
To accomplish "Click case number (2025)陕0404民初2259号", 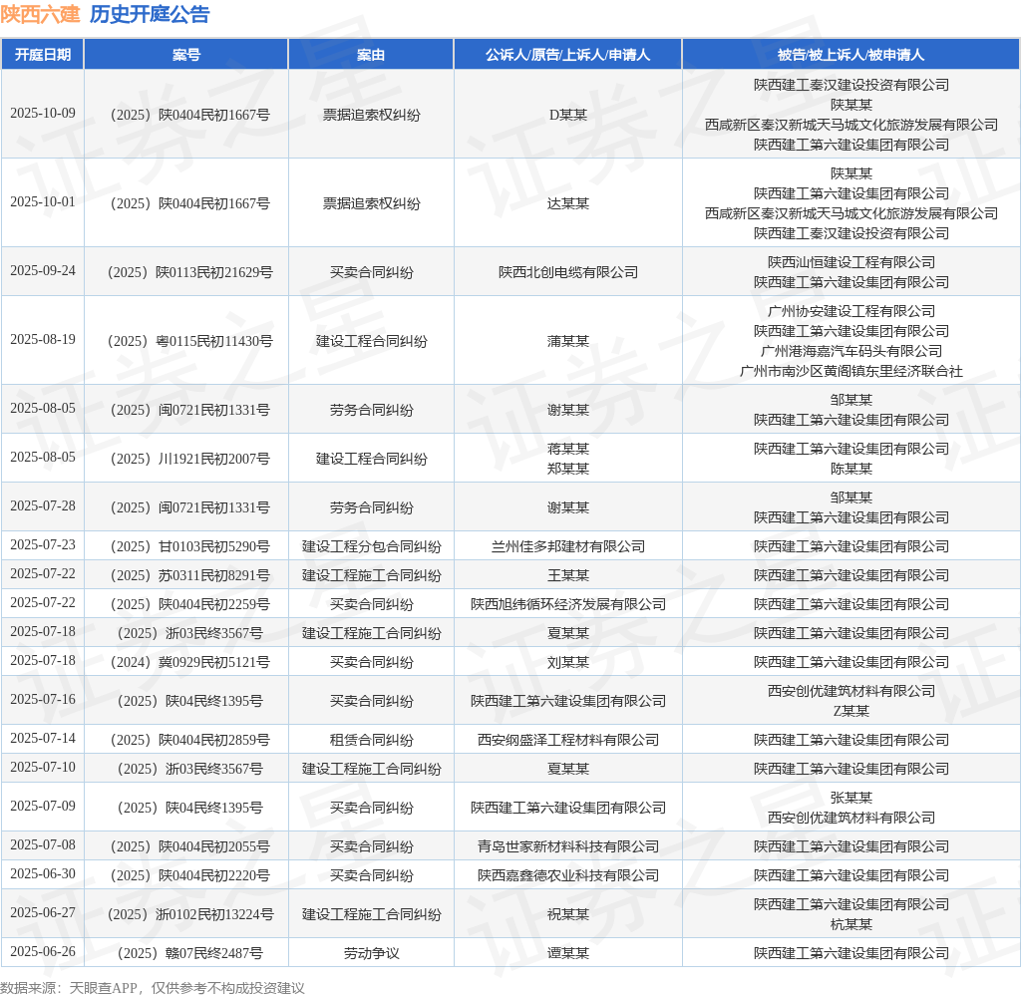I will 189,604.
